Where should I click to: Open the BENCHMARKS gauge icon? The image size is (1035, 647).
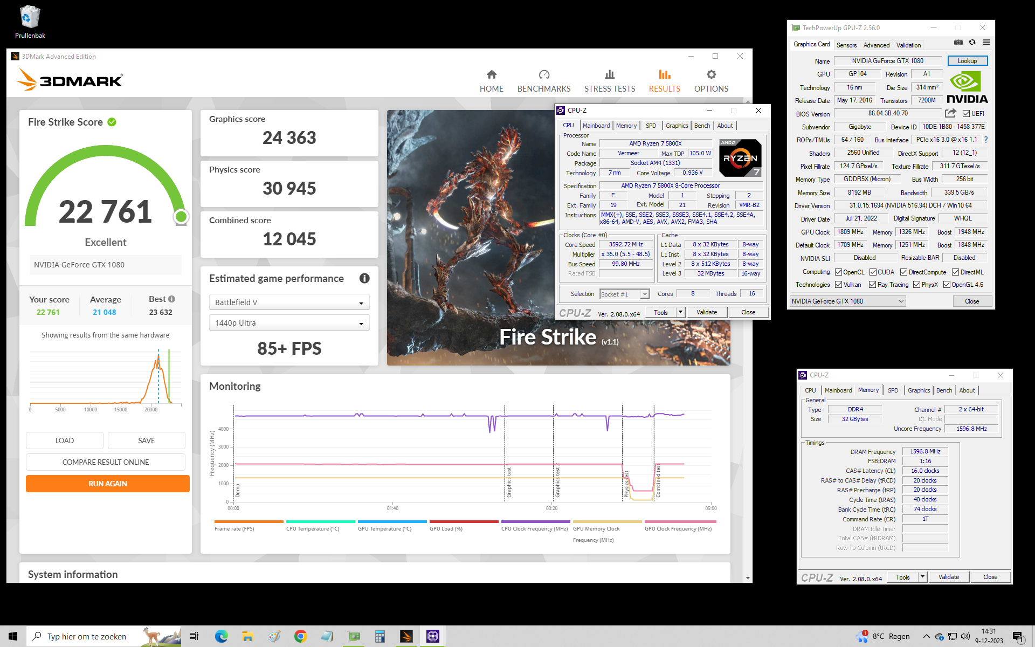coord(544,74)
